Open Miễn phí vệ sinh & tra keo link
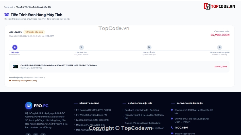The height and width of the screenshot is (135, 241). tap(144, 116)
